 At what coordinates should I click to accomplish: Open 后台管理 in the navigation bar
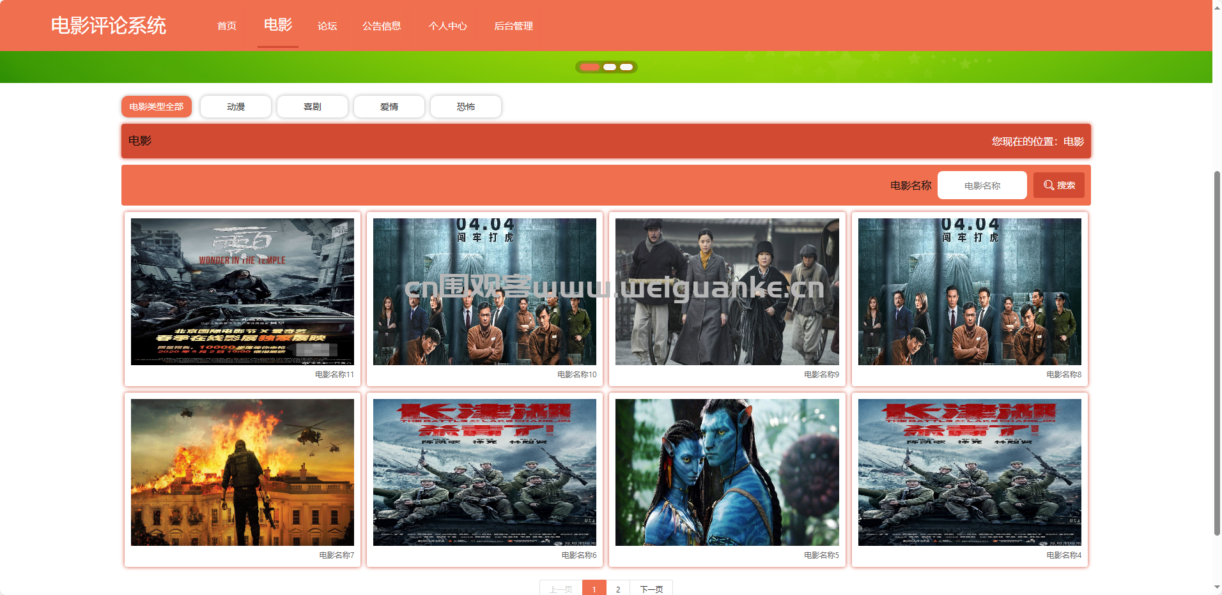513,26
